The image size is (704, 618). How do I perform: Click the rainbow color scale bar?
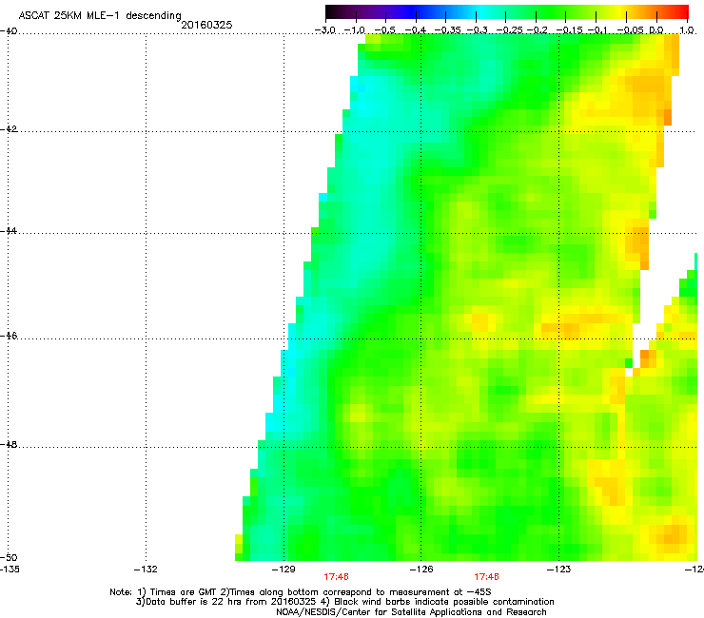(506, 11)
